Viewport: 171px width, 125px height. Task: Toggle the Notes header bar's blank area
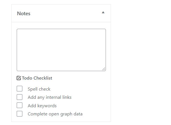(65, 13)
